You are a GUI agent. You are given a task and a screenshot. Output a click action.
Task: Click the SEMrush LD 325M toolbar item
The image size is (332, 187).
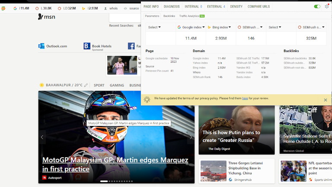point(67,9)
